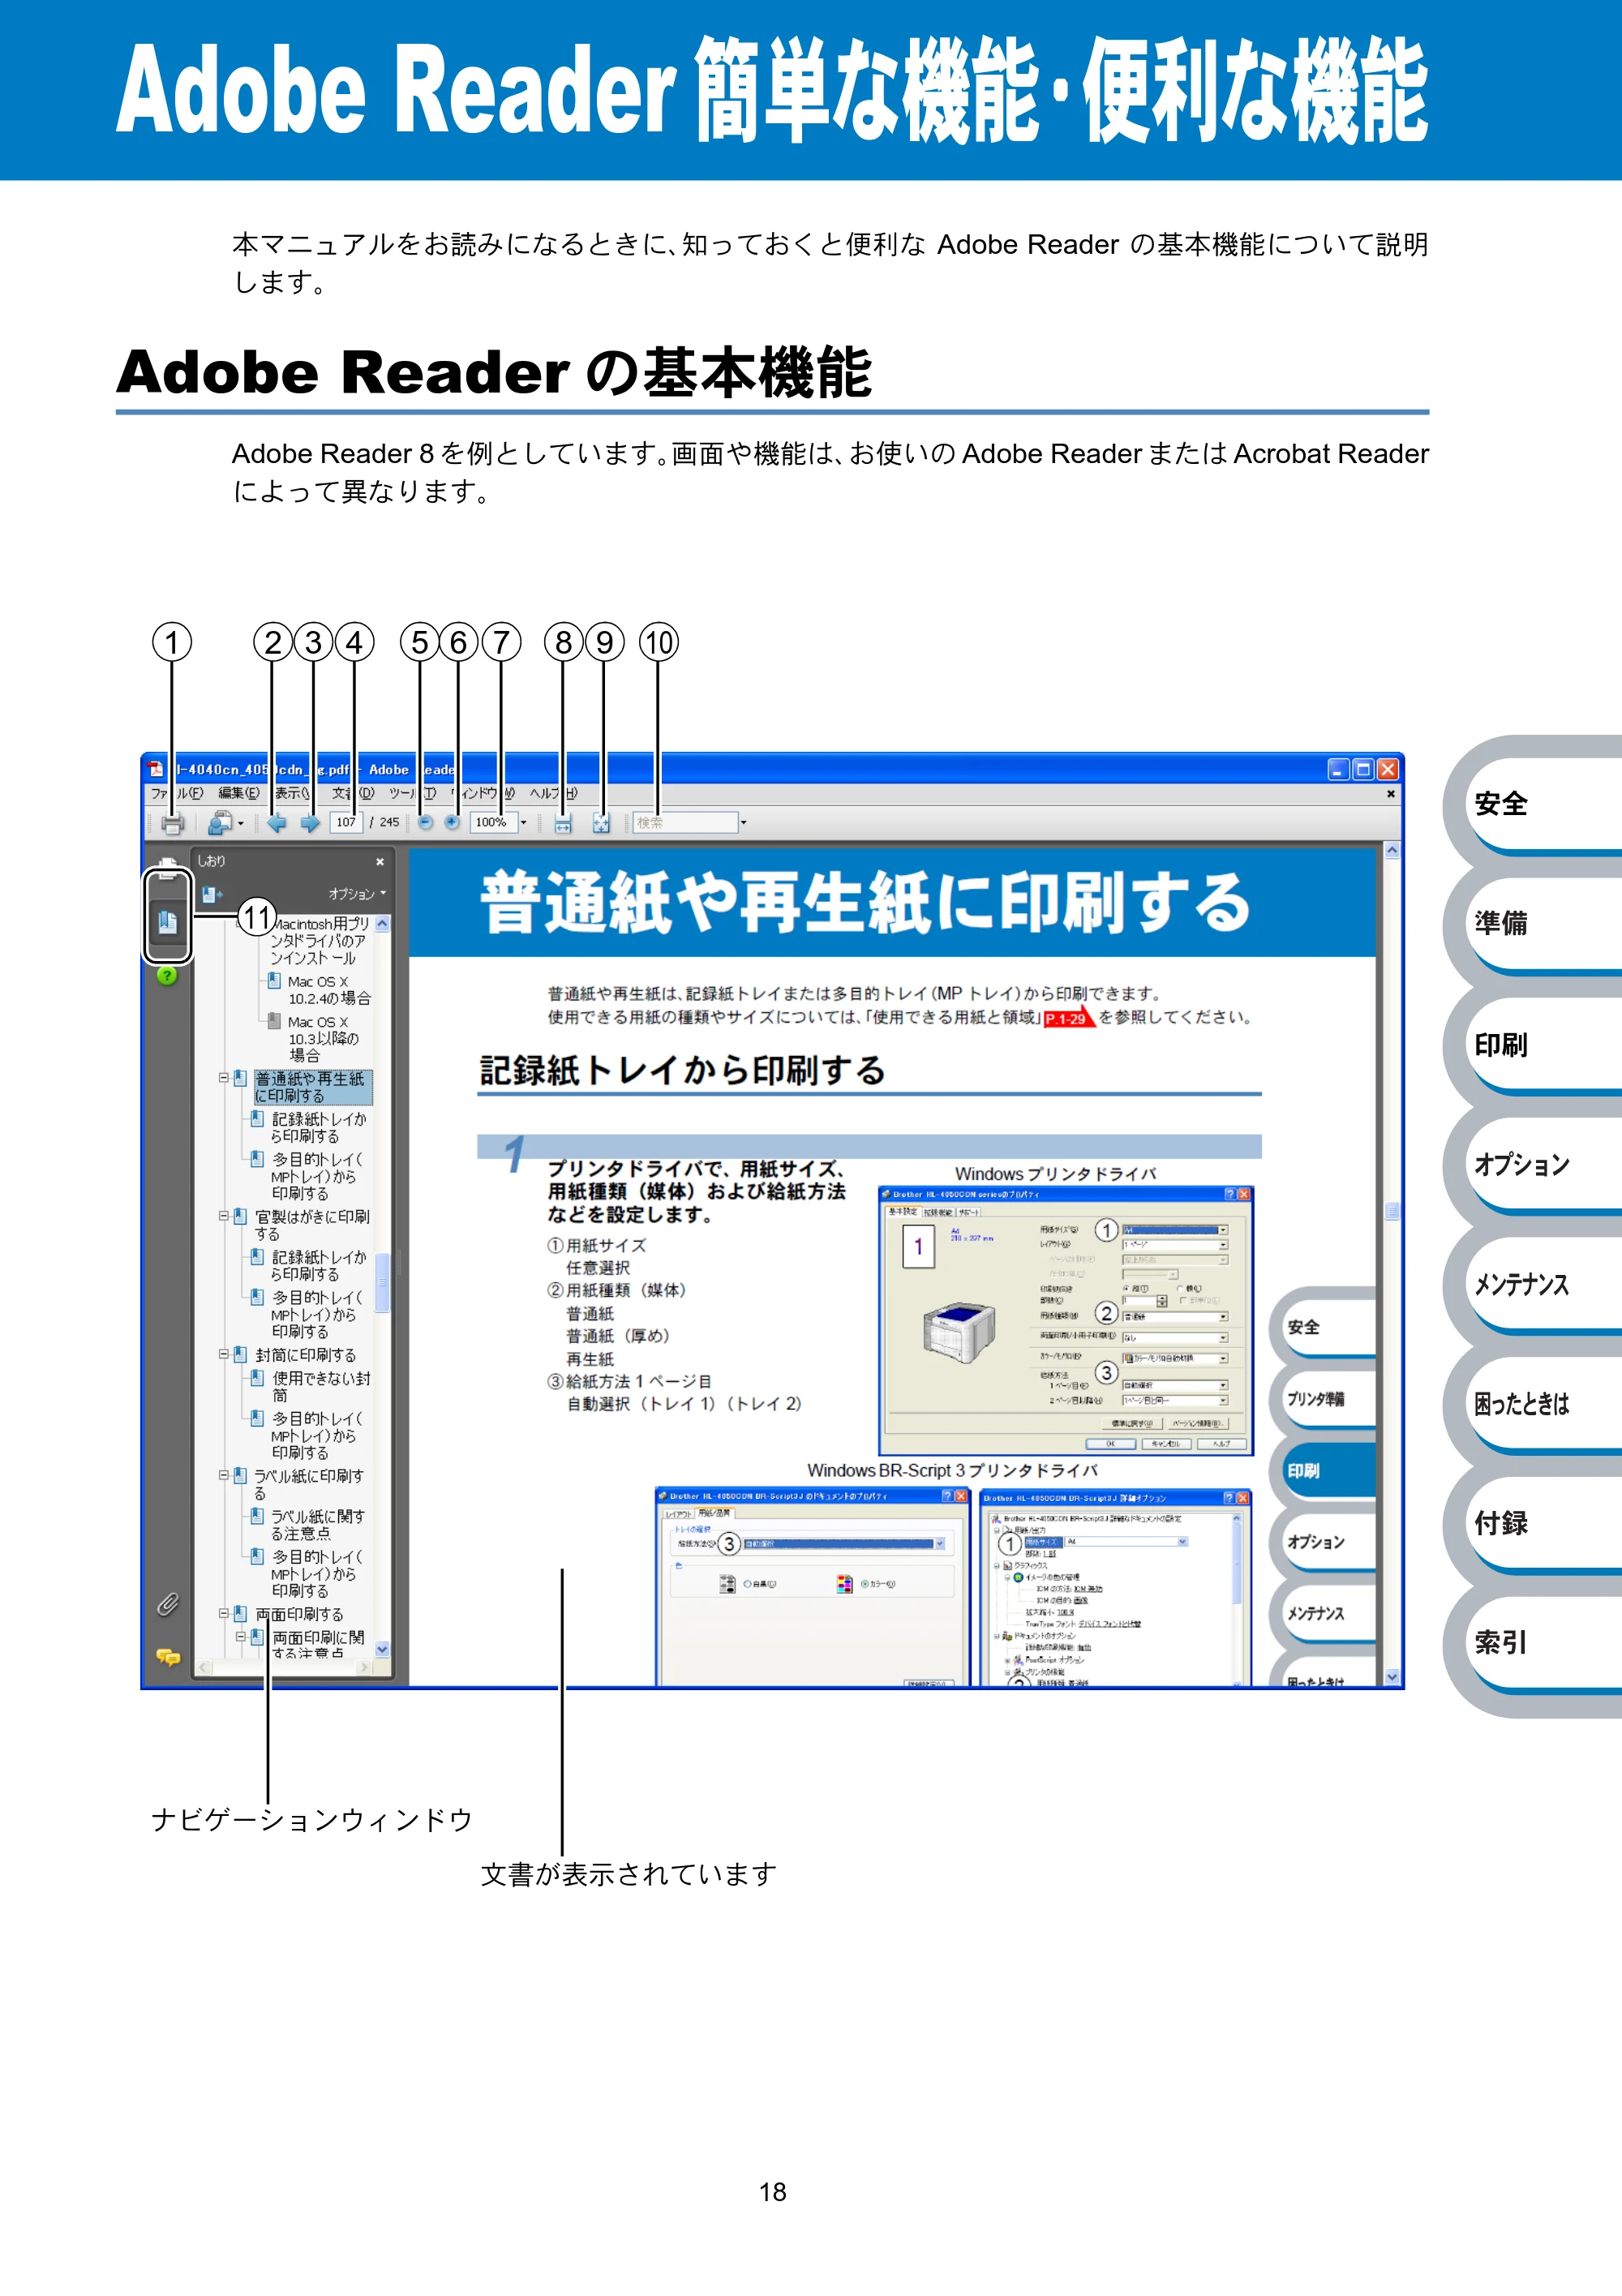Screen dimensions: 1622x2296
Task: Click the 検索 search input field
Action: coord(686,822)
